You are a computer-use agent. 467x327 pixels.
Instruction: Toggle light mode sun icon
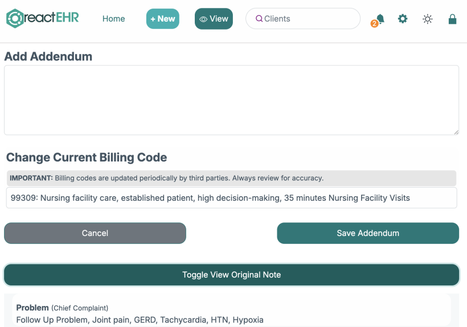427,19
